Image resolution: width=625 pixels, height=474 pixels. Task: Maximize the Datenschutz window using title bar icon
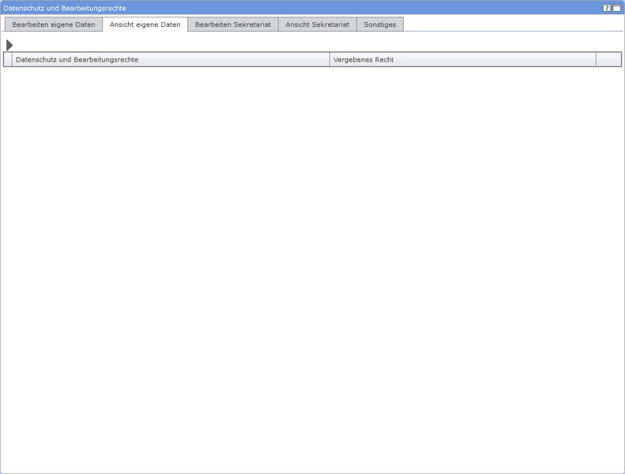(x=617, y=8)
